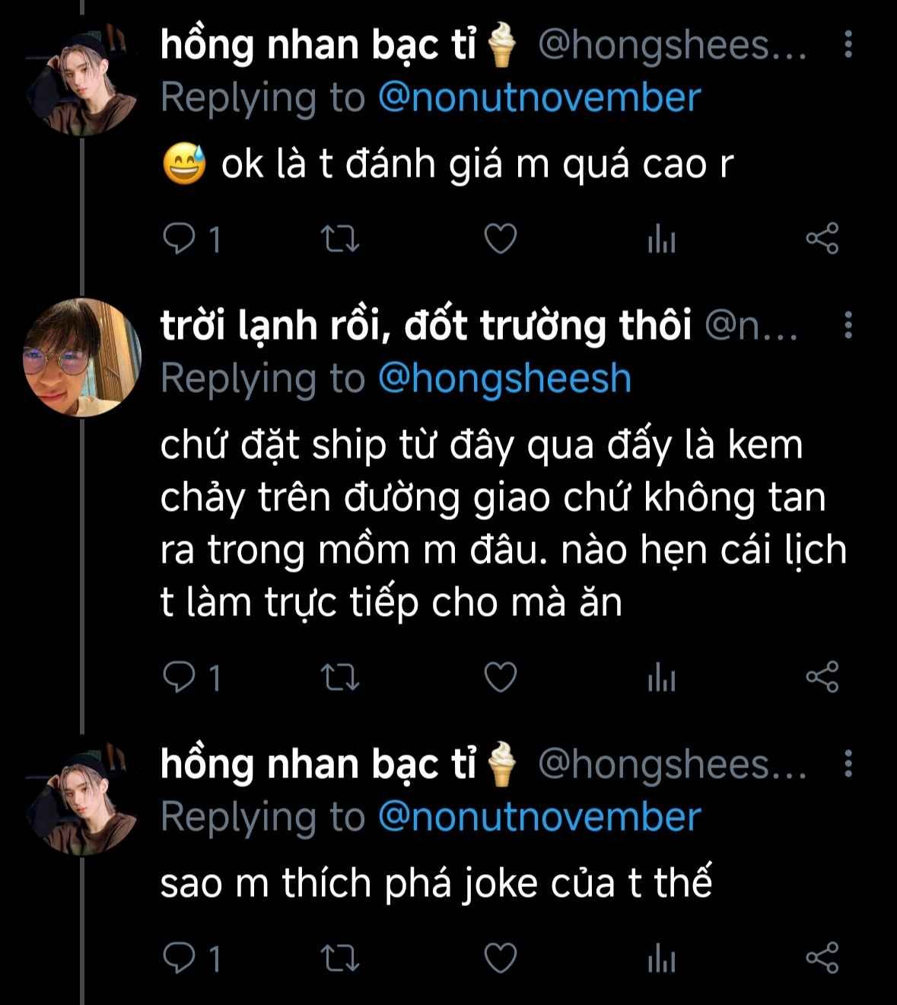View analytics of the first tweet

(x=661, y=241)
